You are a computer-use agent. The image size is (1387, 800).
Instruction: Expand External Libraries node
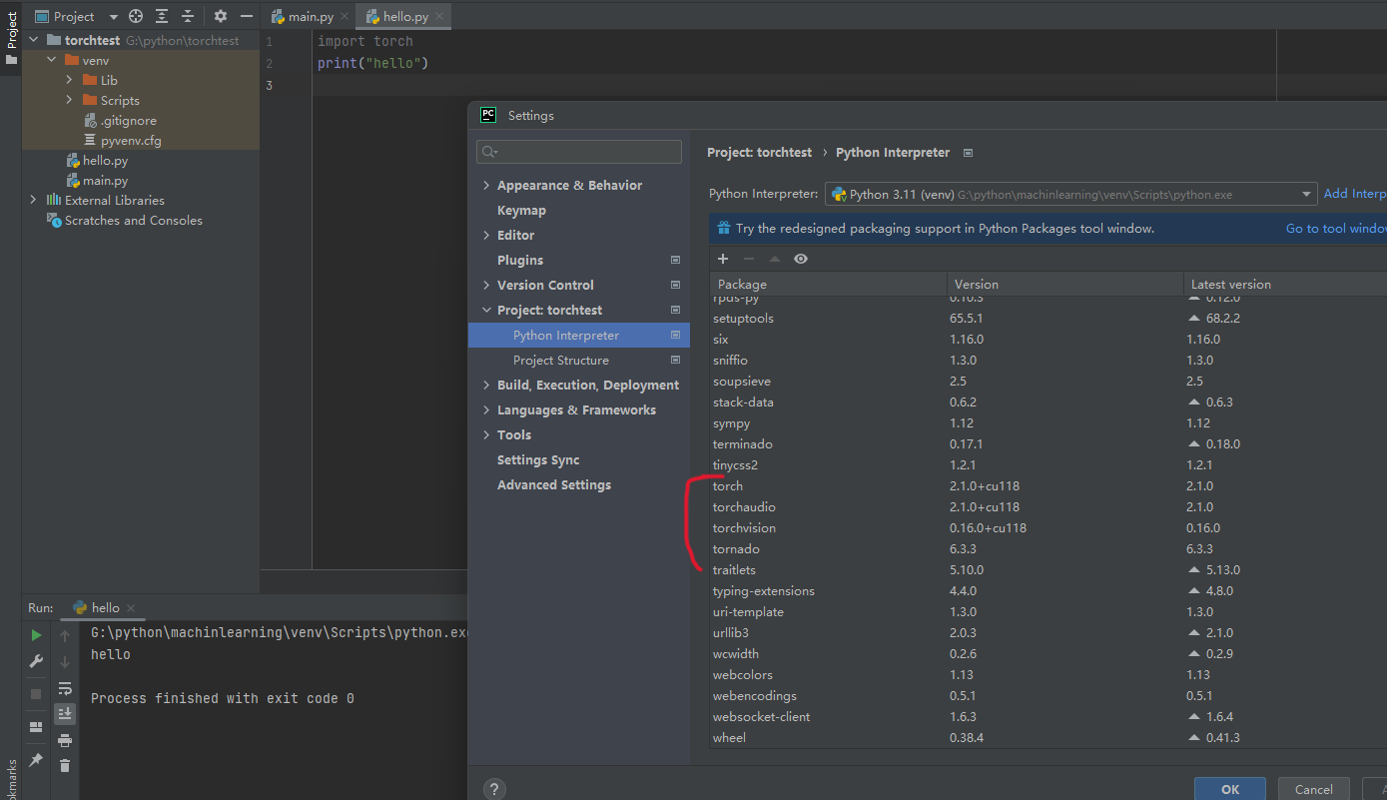34,201
